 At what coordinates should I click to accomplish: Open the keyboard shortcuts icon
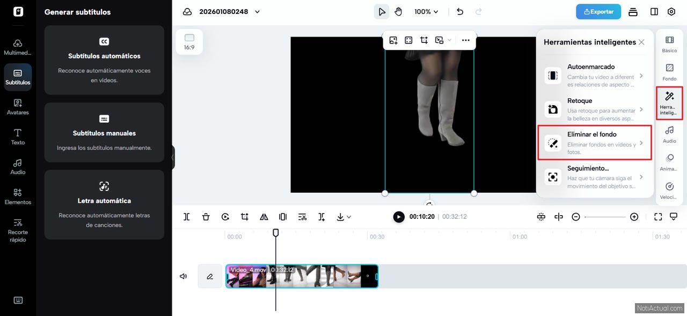point(18,300)
